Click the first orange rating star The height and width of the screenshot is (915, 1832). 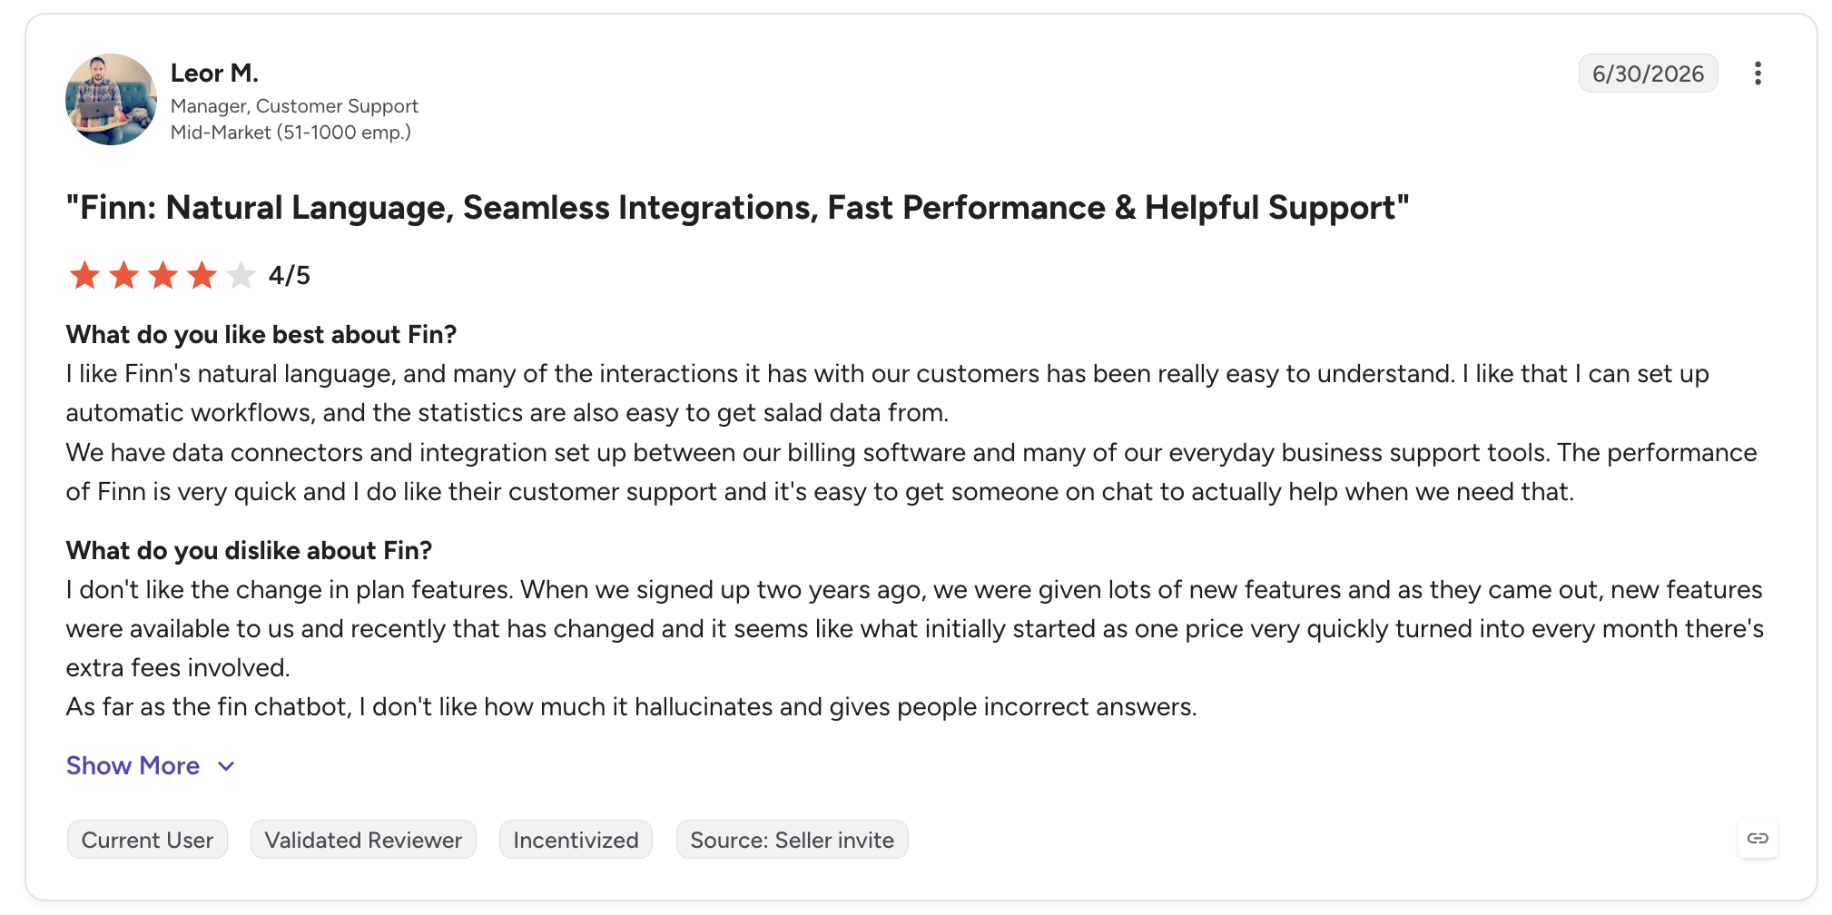tap(84, 274)
